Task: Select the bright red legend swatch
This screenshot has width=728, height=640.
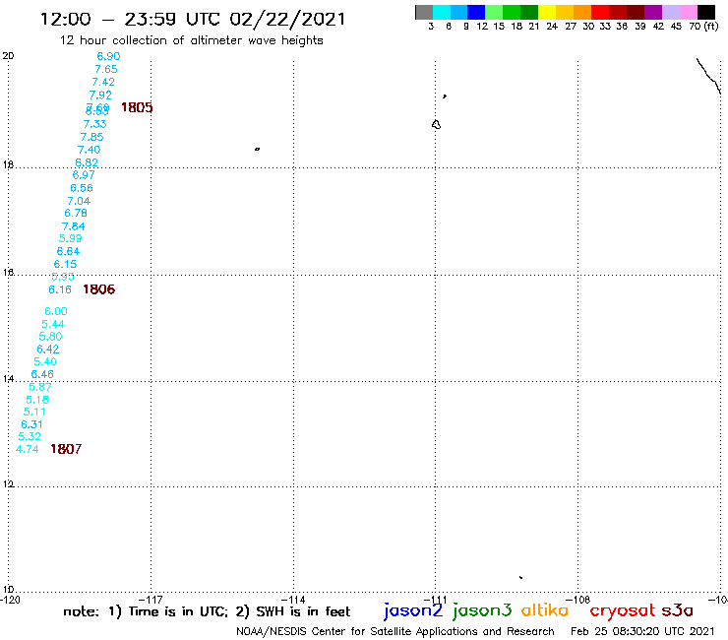Action: [600, 13]
